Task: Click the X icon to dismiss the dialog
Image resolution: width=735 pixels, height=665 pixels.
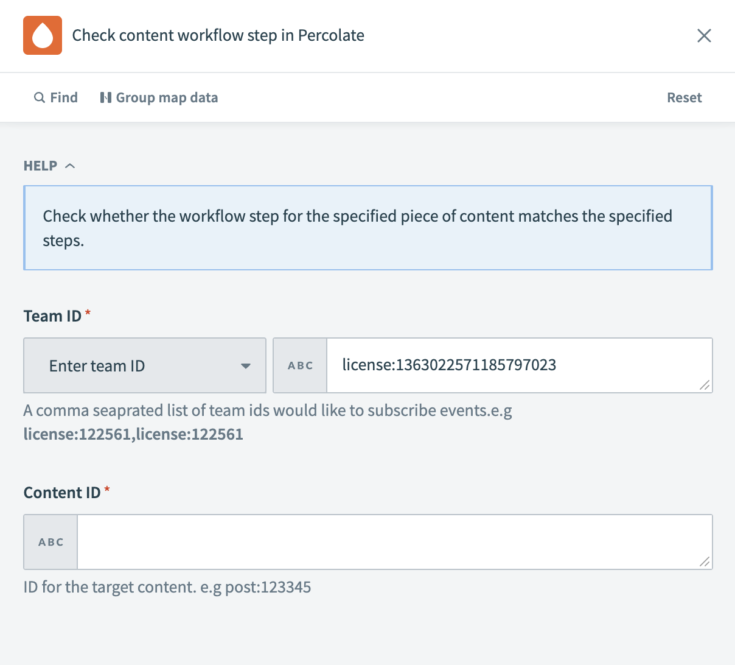Action: tap(704, 35)
